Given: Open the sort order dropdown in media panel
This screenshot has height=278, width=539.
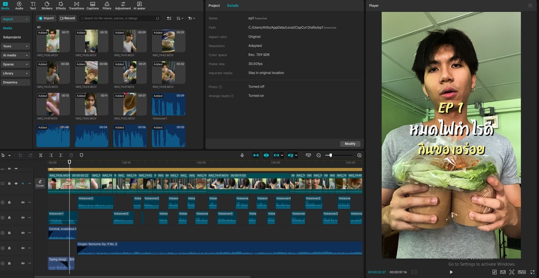Looking at the screenshot, I should coord(180,18).
